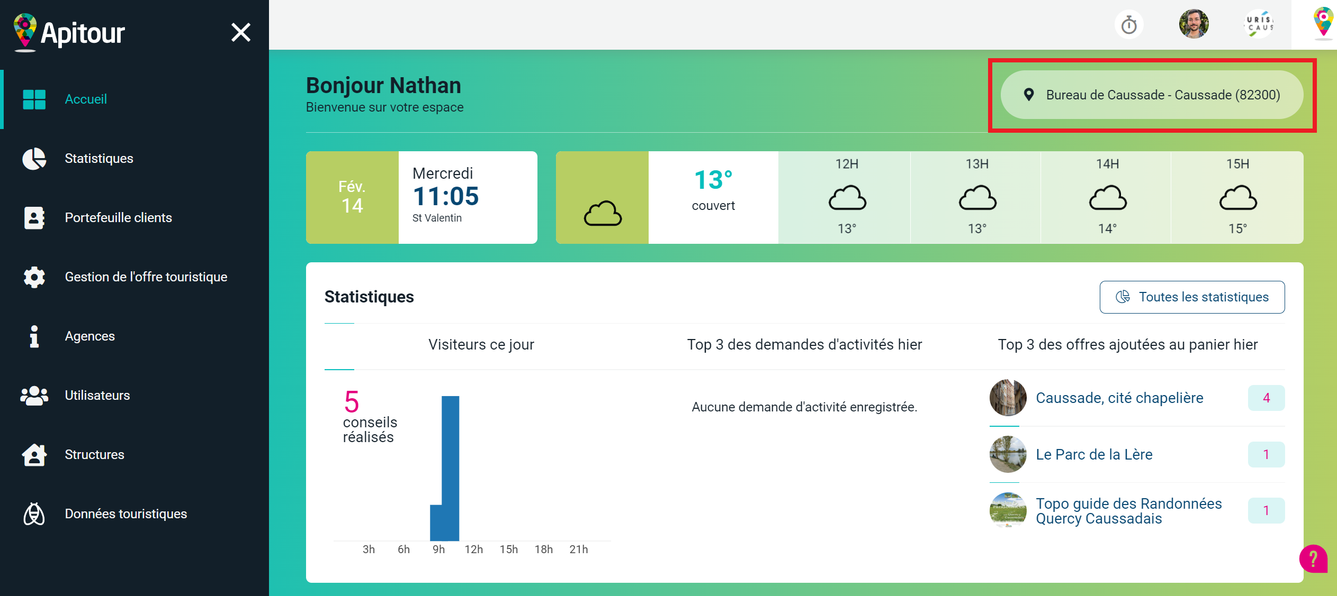Click the Structures house icon
Screen dimensions: 1337x596
(x=34, y=455)
